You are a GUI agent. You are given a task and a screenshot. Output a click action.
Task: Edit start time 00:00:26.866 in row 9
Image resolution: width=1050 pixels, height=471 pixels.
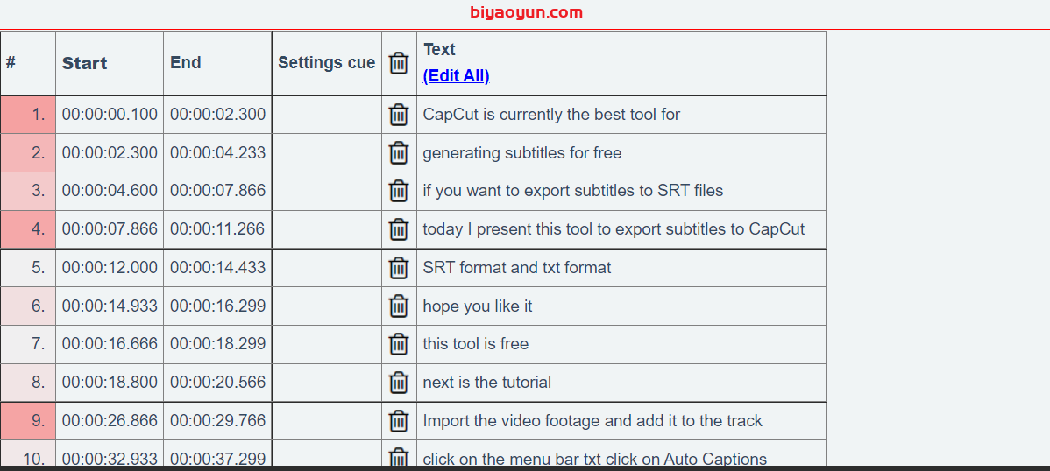(110, 421)
